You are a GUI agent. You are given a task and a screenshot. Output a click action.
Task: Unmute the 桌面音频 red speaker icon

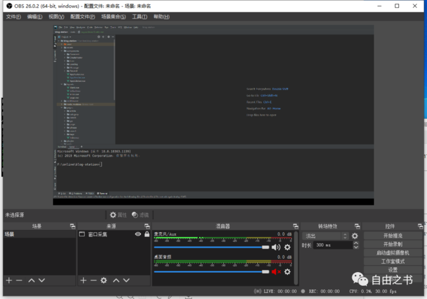click(276, 271)
